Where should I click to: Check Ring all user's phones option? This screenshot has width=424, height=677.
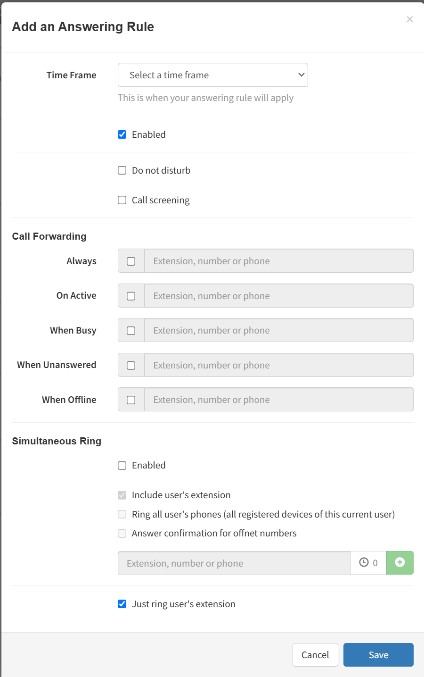(122, 514)
